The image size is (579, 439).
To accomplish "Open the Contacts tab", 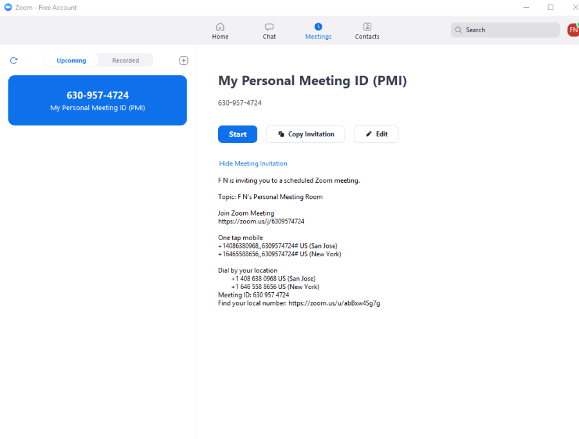I will (367, 32).
